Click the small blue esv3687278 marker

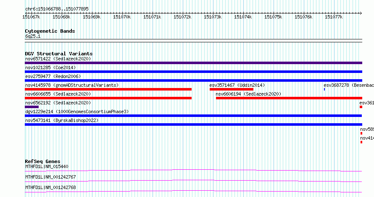click(x=324, y=89)
